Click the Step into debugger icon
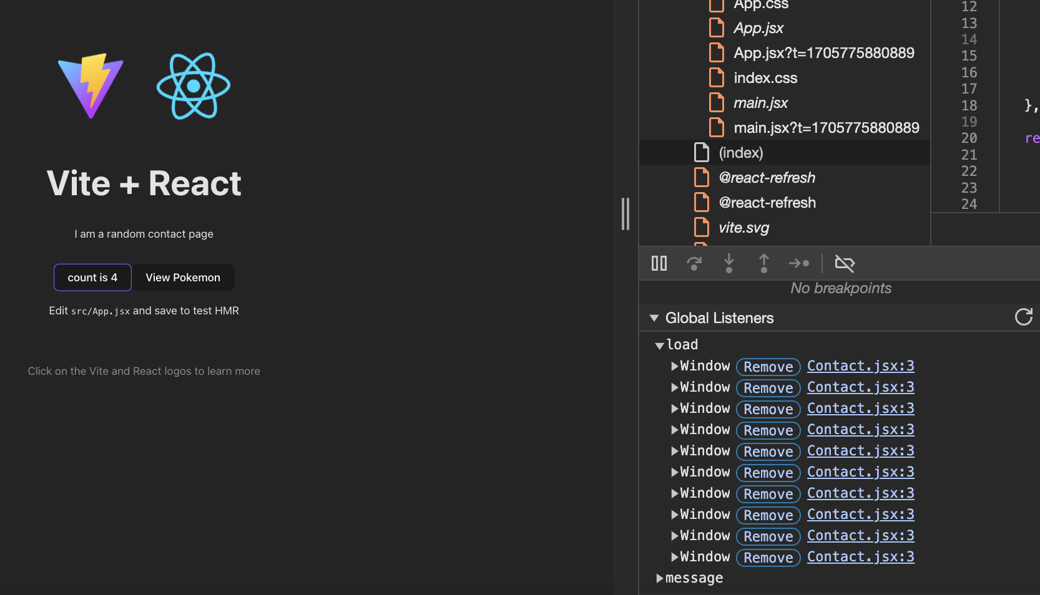The image size is (1040, 595). click(729, 263)
